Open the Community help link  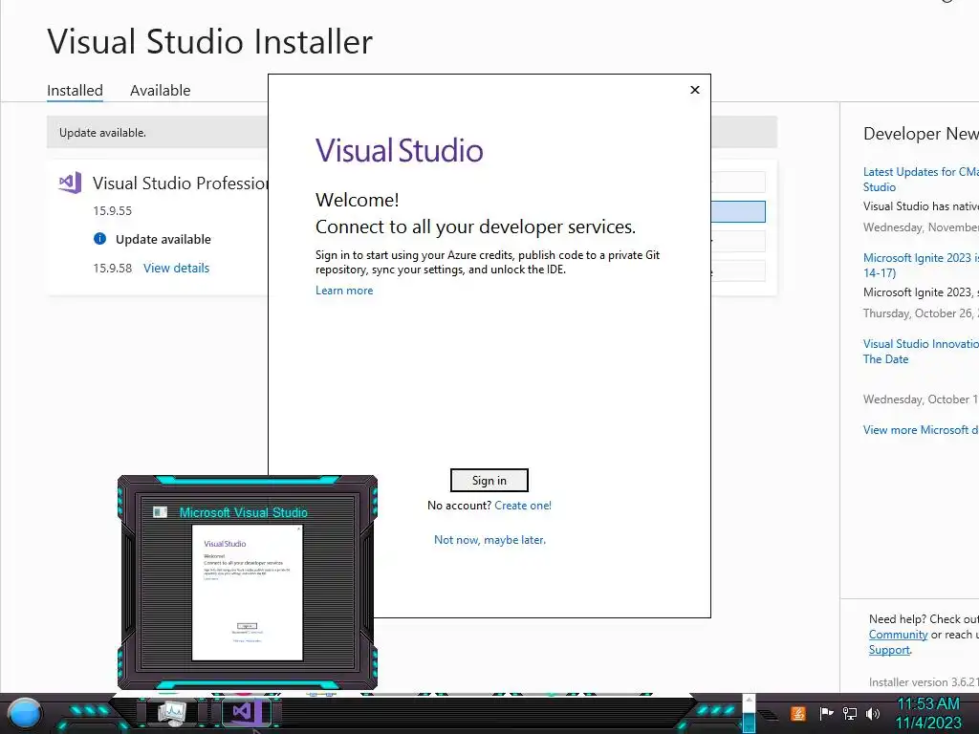point(898,635)
